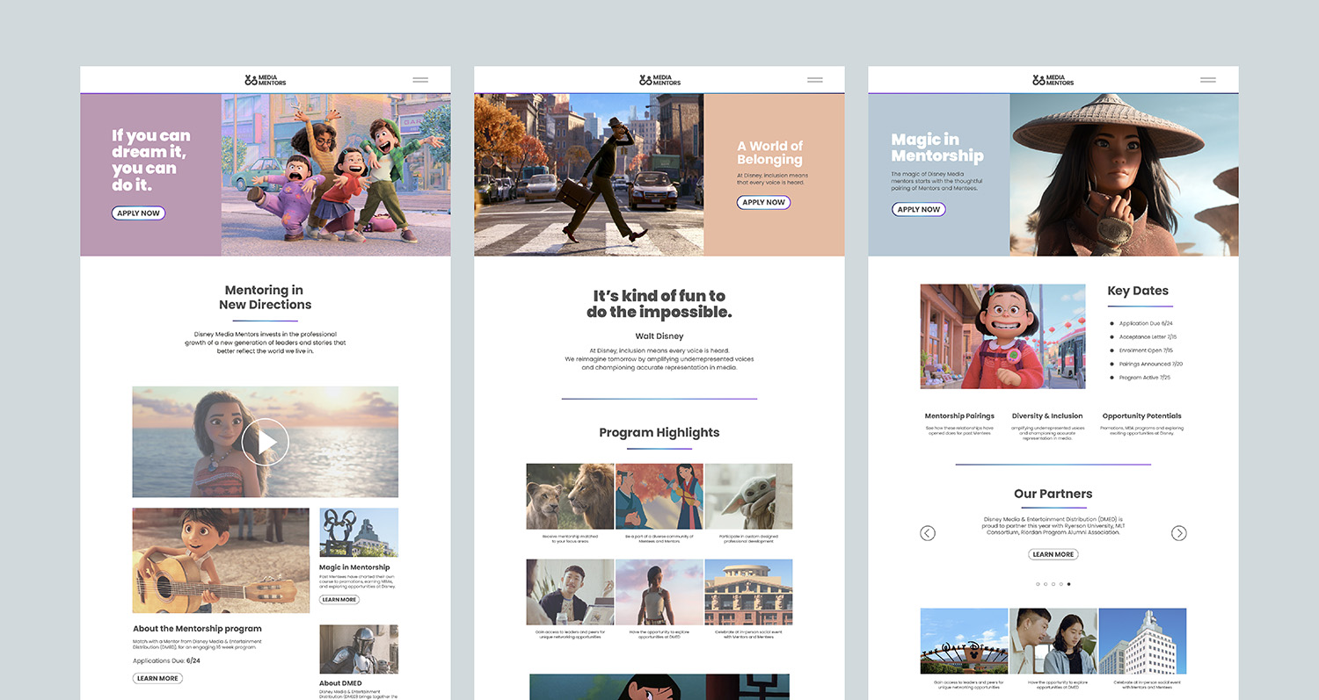Go to previous slide in Our Partners carousel
This screenshot has width=1319, height=700.
coord(928,533)
